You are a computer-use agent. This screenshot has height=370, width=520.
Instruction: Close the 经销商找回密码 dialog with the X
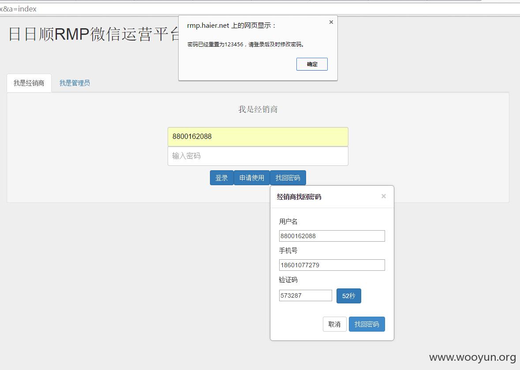(384, 196)
